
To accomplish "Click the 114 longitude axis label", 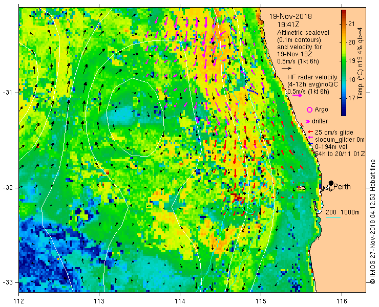I will click(x=180, y=301).
